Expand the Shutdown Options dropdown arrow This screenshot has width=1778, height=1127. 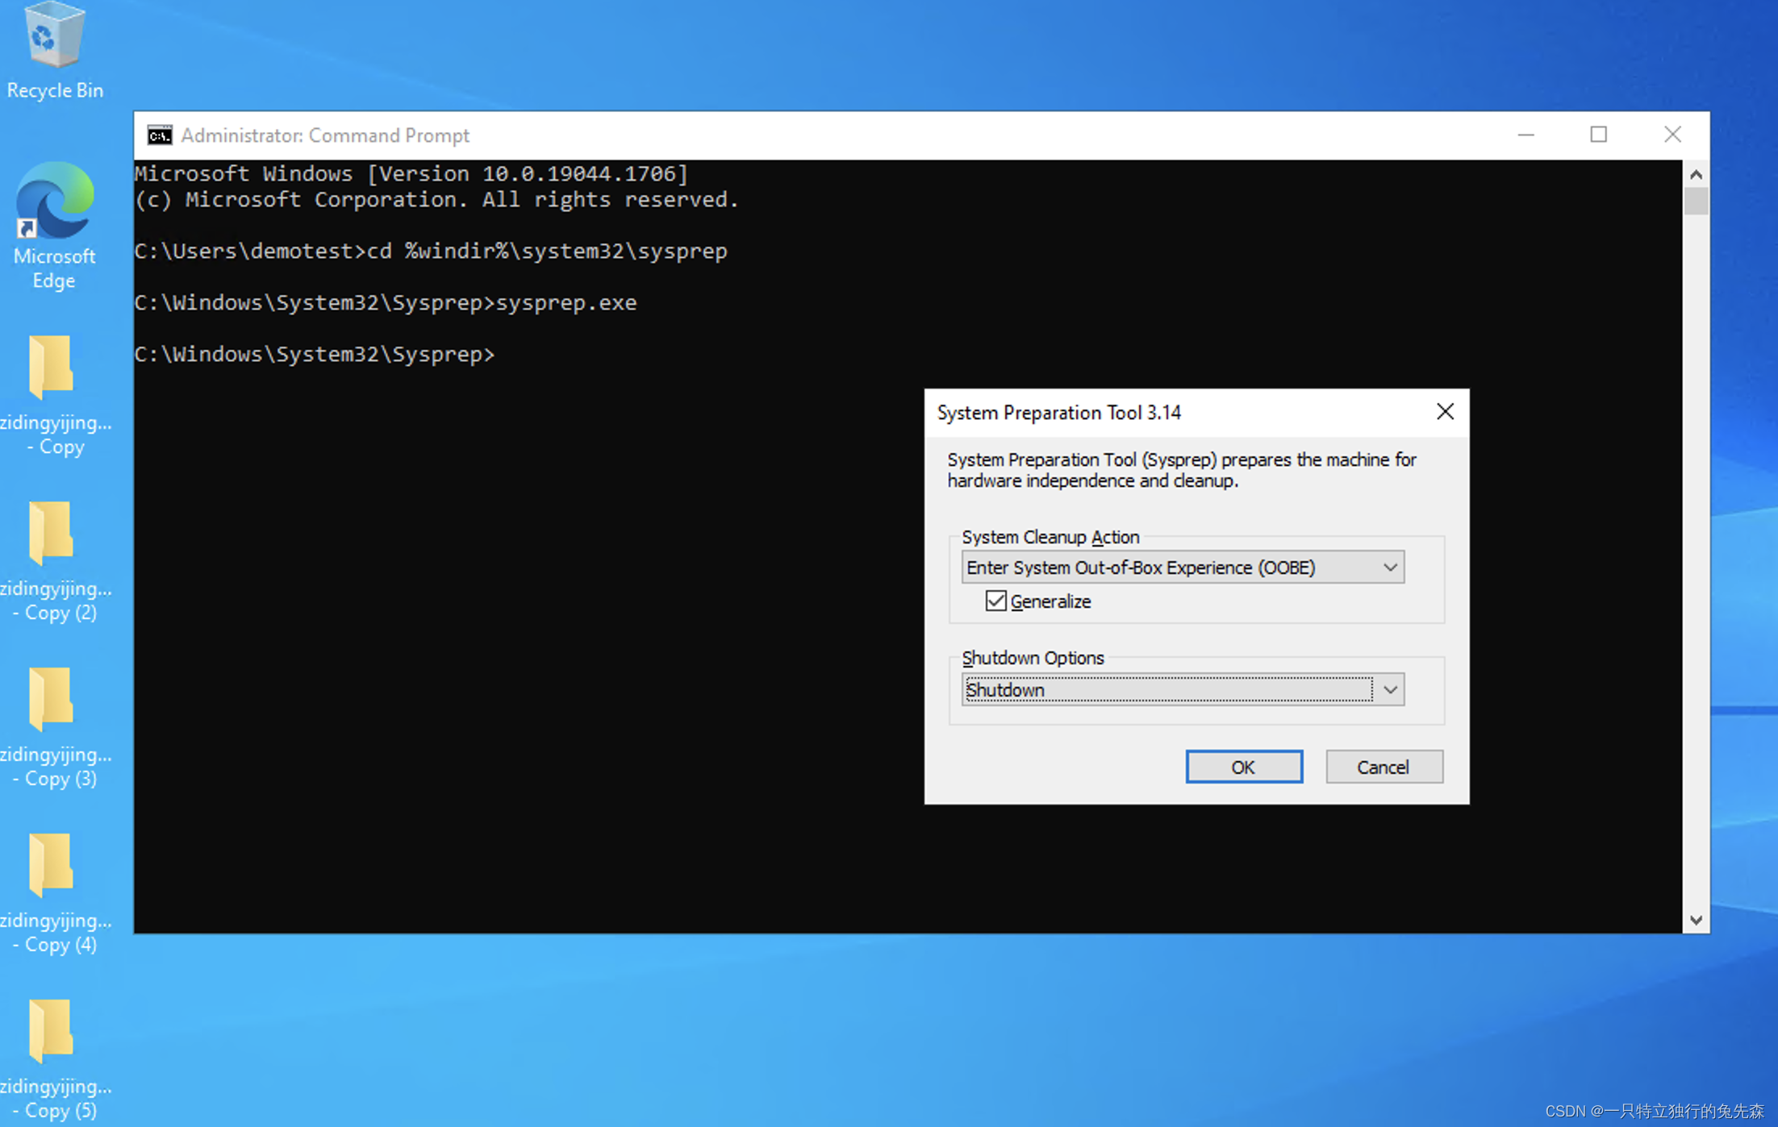(1389, 690)
